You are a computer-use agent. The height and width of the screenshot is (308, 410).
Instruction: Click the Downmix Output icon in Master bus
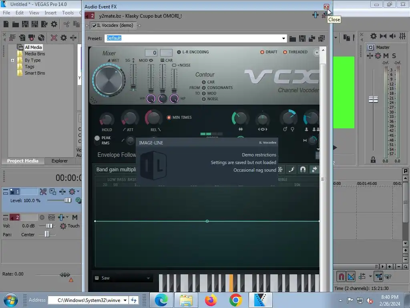(x=383, y=36)
